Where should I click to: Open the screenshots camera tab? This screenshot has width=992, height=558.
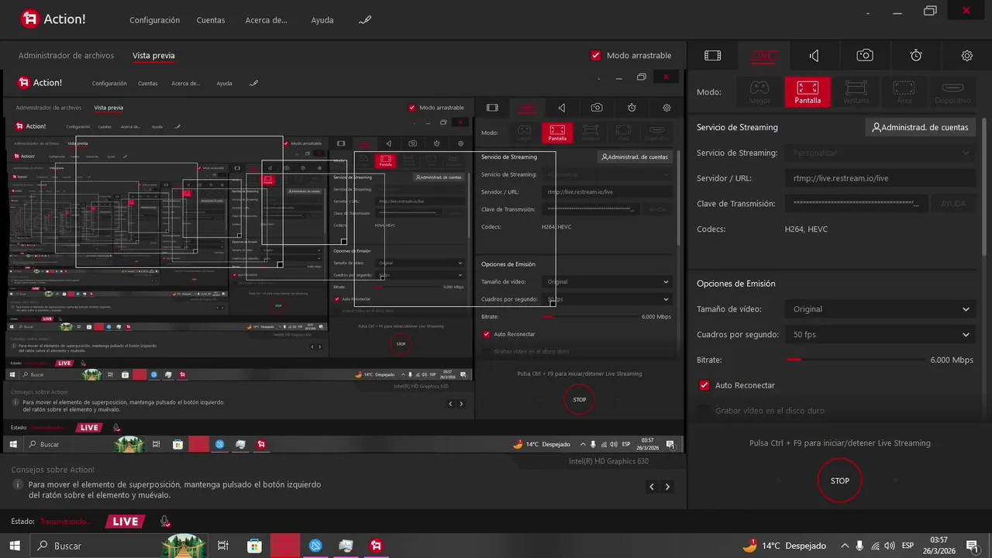click(865, 55)
